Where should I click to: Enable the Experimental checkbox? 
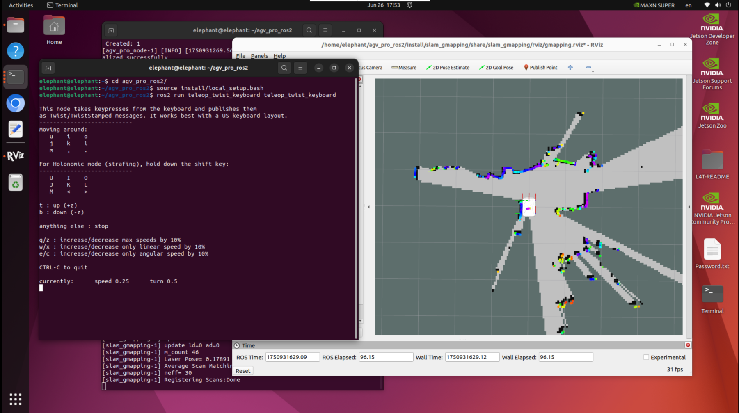646,357
